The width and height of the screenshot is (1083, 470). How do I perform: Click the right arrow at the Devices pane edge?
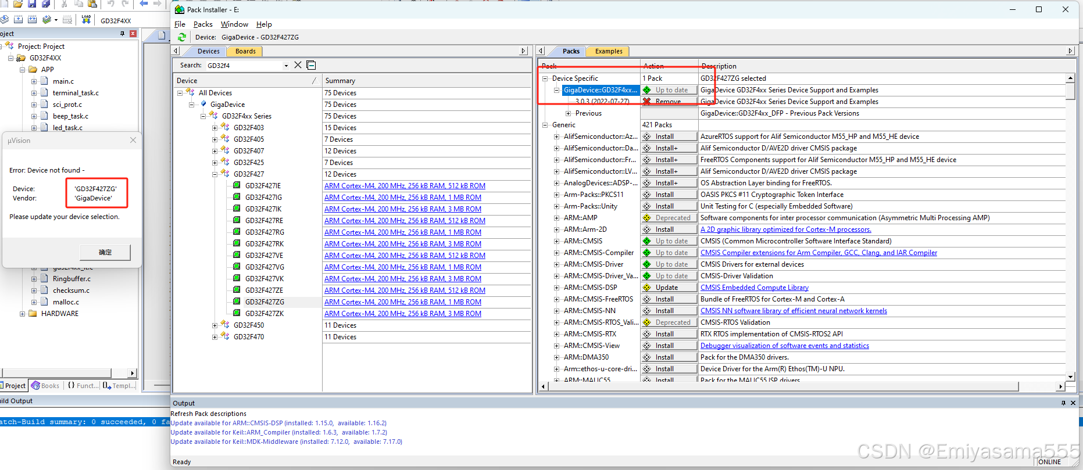point(523,51)
